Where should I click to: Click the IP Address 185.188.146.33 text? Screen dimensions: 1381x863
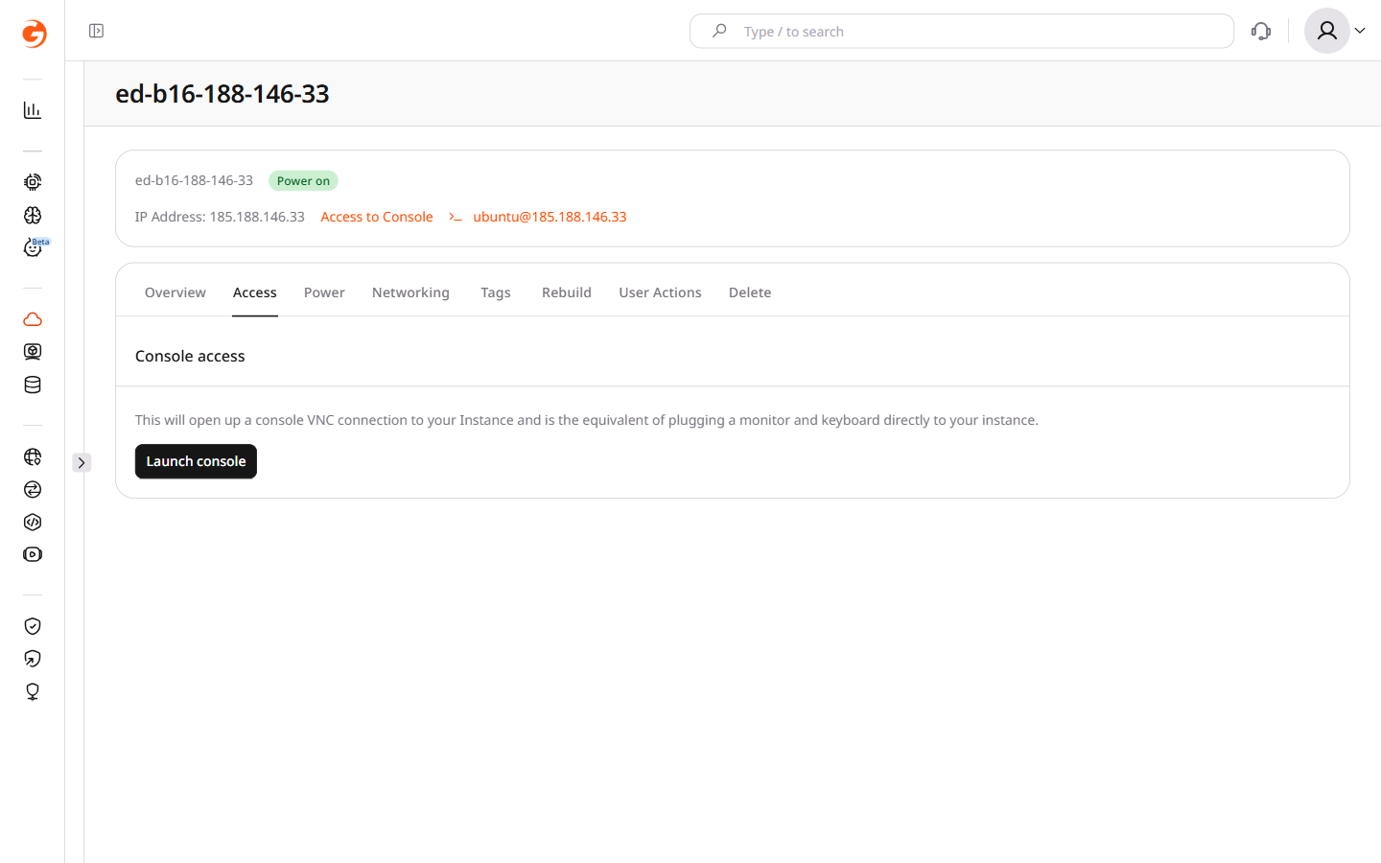[x=220, y=217]
